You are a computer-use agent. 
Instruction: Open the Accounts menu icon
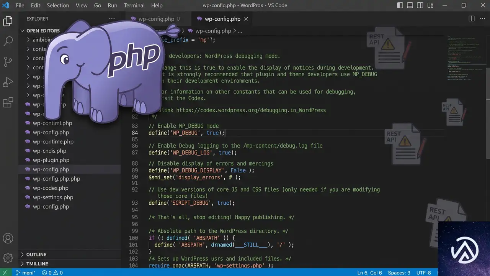tap(8, 238)
